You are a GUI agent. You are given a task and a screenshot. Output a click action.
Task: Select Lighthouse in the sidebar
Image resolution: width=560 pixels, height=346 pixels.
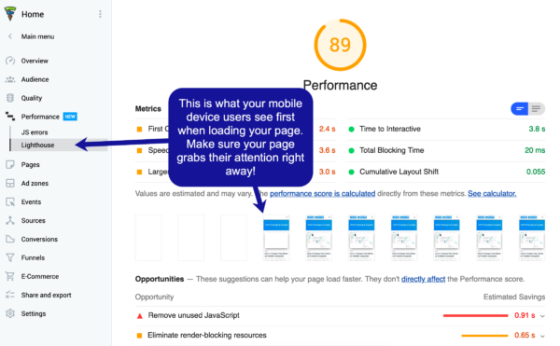[37, 145]
